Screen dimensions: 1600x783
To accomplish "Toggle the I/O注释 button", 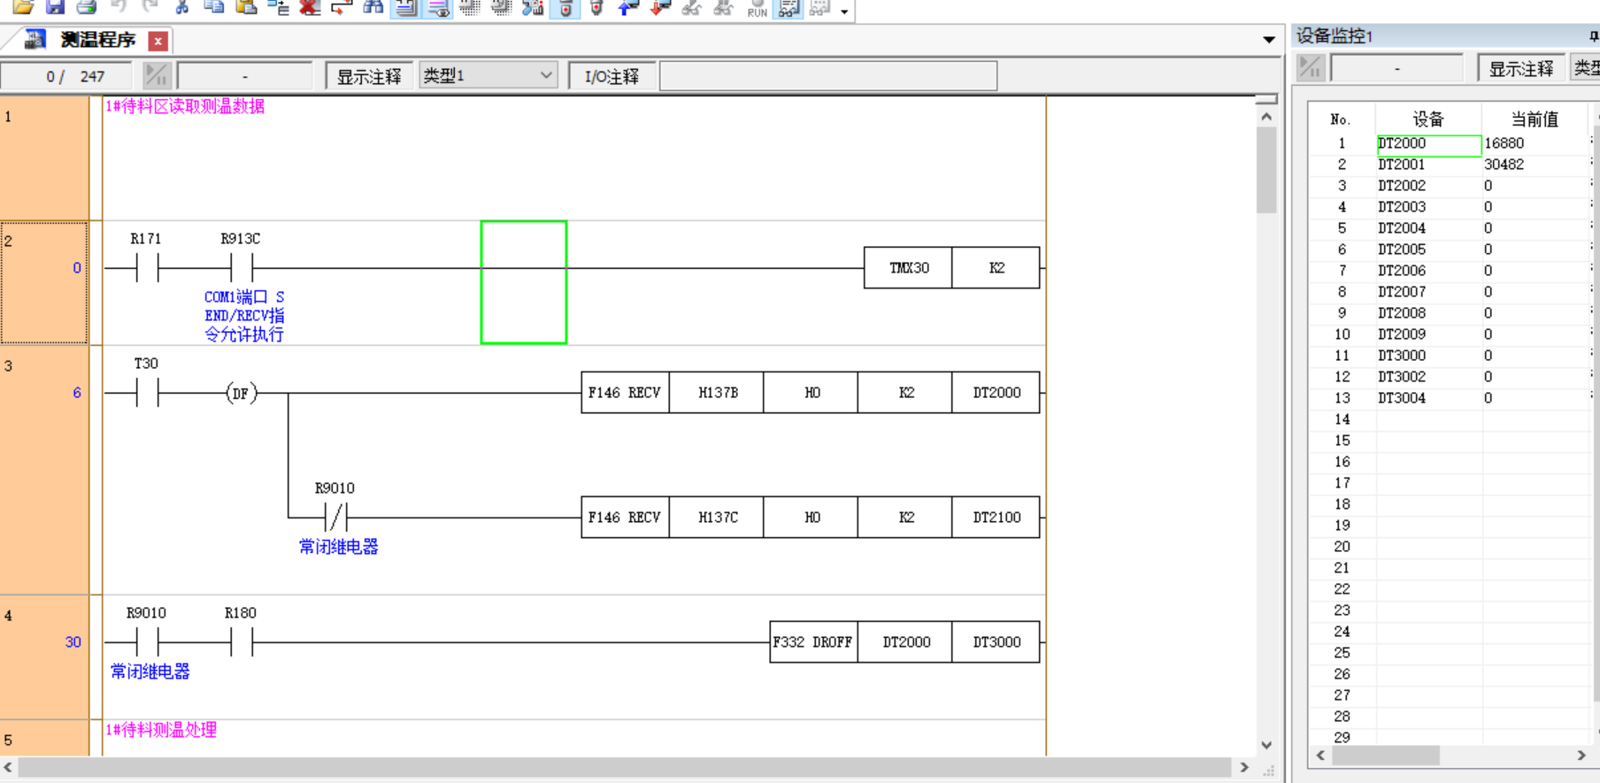I will (612, 77).
